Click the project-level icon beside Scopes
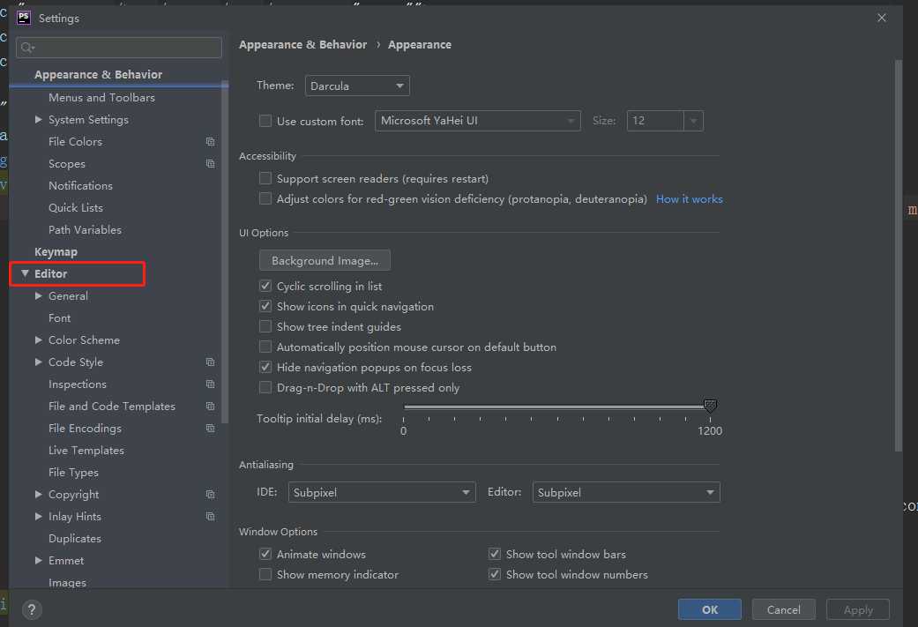918x627 pixels. 210,164
